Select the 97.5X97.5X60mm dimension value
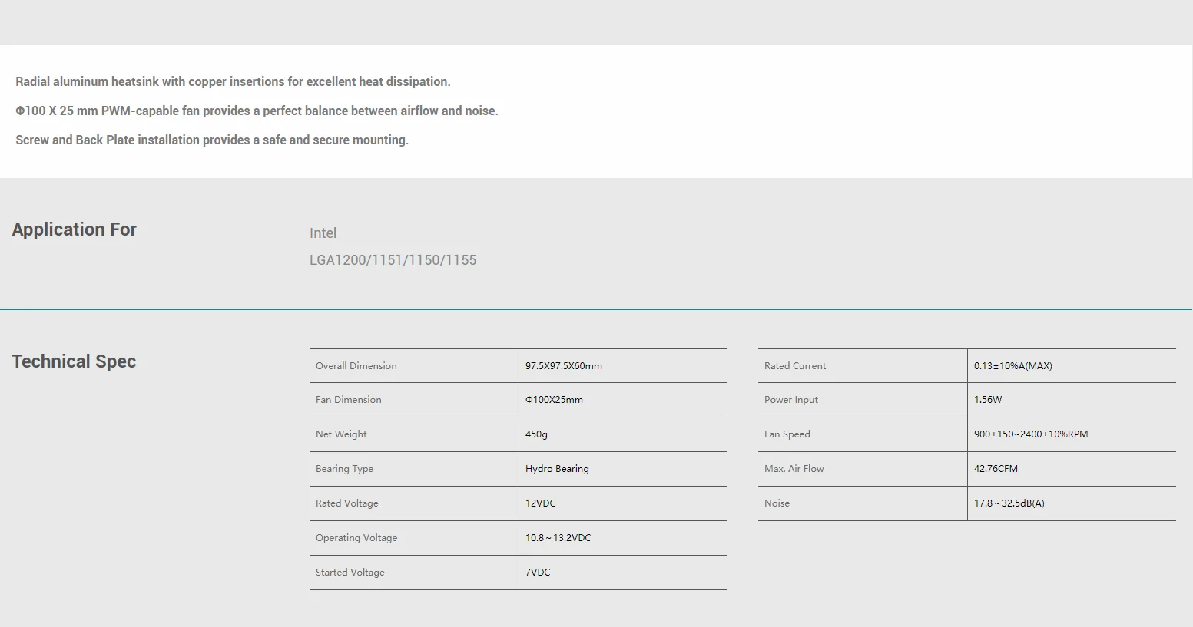1193x627 pixels. point(564,366)
